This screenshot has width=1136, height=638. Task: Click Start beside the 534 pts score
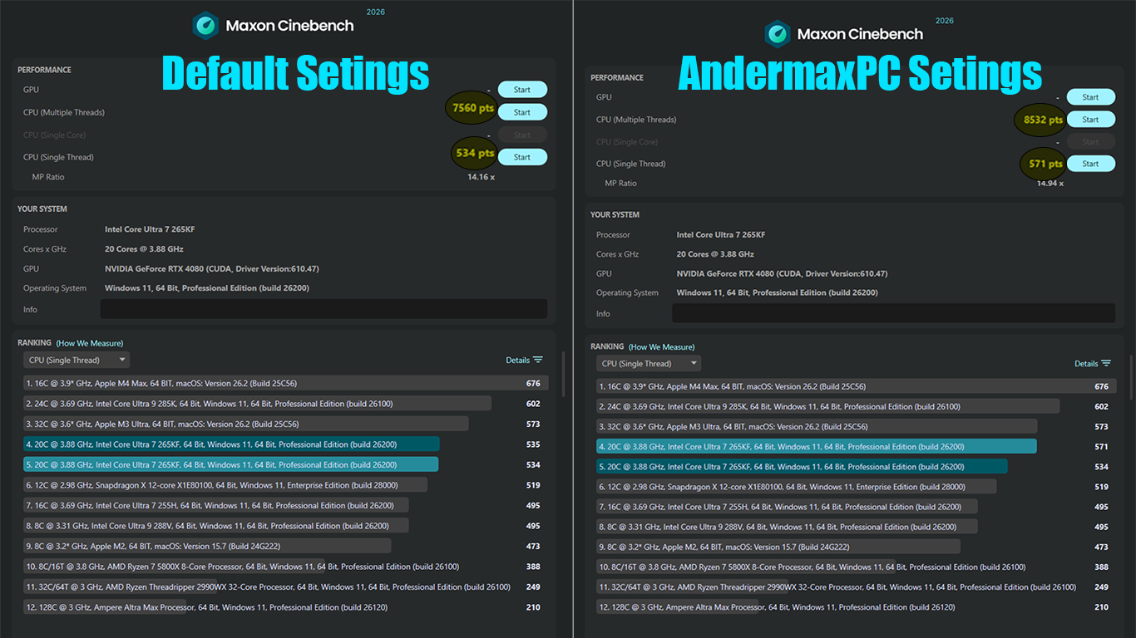522,157
